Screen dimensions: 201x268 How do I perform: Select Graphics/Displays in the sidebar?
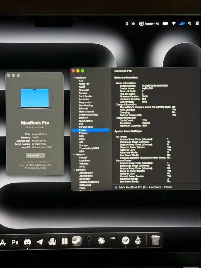point(88,115)
